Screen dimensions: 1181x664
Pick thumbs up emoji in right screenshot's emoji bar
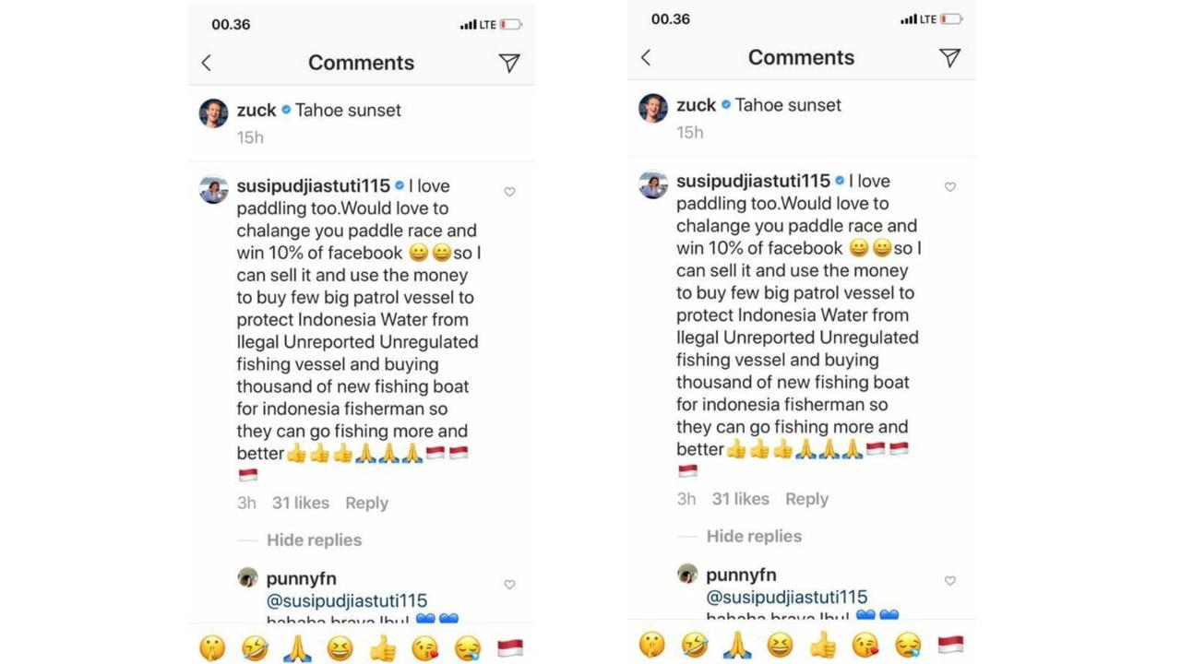[823, 646]
